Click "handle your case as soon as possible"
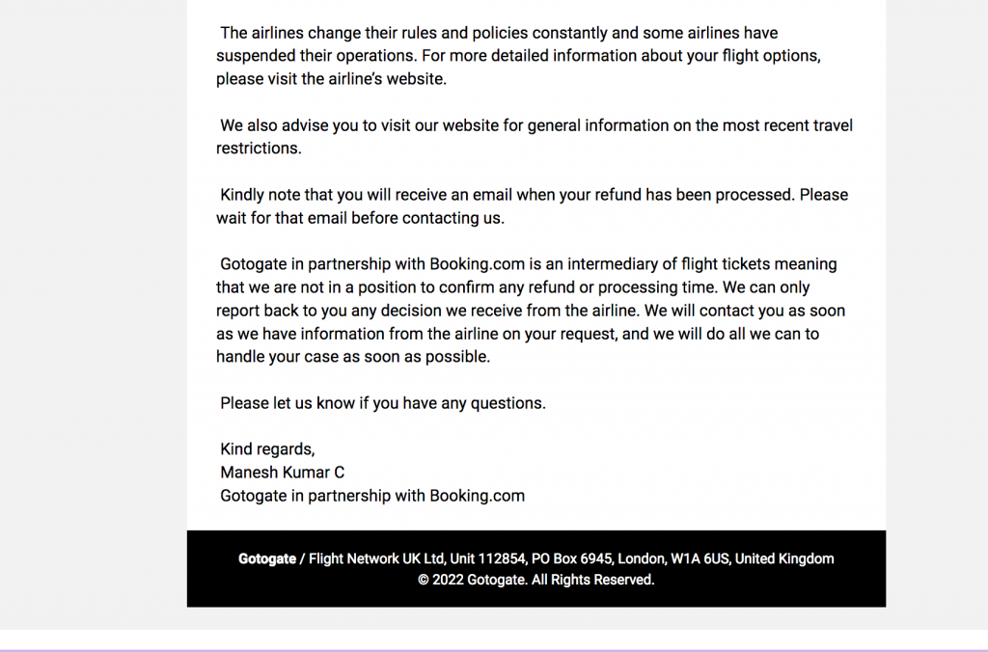The image size is (988, 652). pyautogui.click(x=353, y=357)
